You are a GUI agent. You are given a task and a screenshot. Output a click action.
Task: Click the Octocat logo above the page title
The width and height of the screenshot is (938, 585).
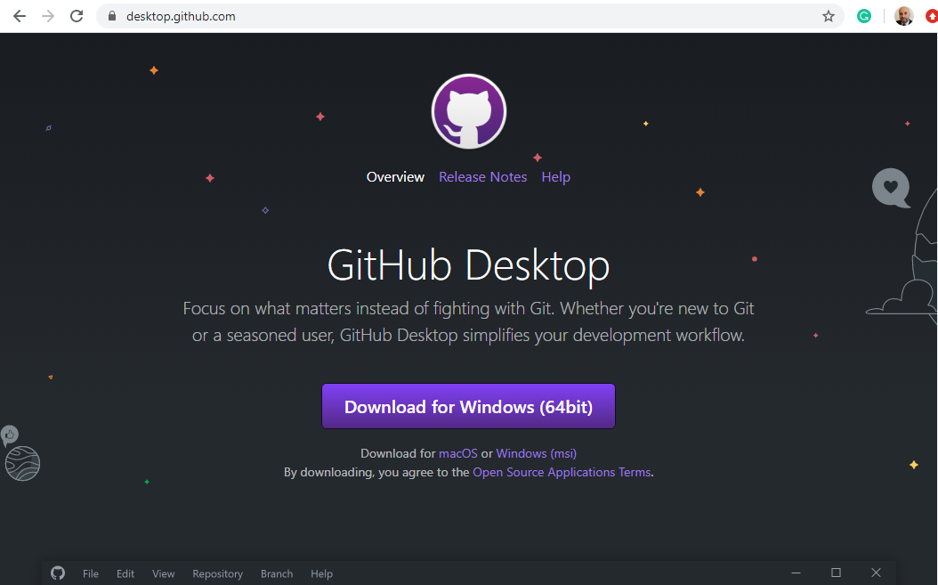pos(468,110)
